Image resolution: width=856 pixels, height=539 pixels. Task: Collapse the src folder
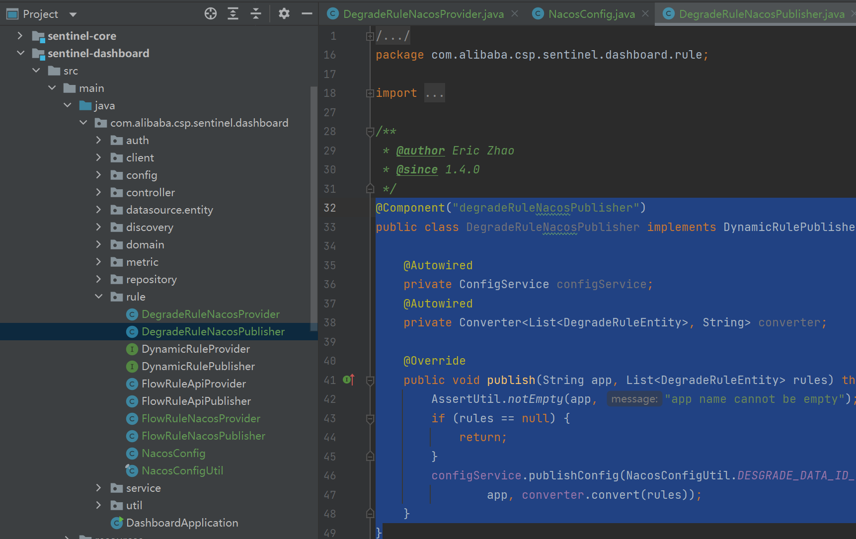coord(36,71)
